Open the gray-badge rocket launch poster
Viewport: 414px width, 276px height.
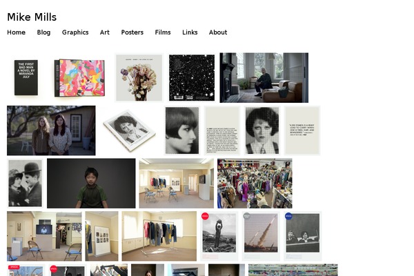click(261, 236)
